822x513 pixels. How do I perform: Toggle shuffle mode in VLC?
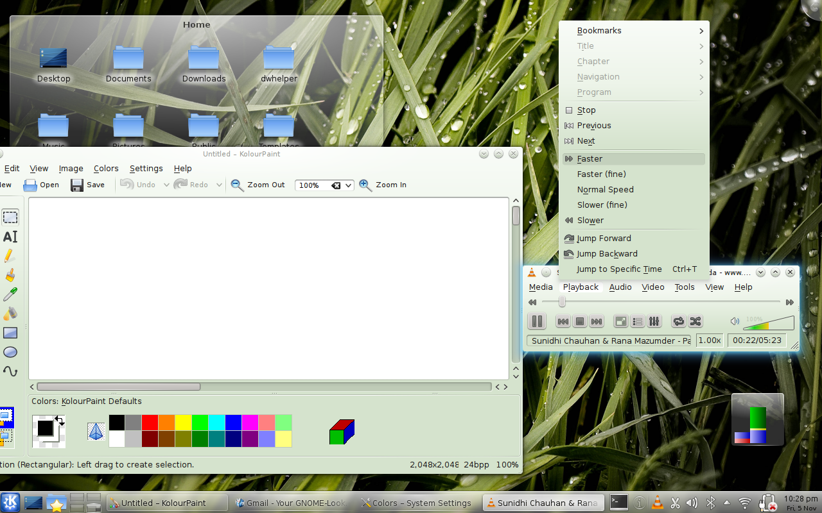[695, 321]
